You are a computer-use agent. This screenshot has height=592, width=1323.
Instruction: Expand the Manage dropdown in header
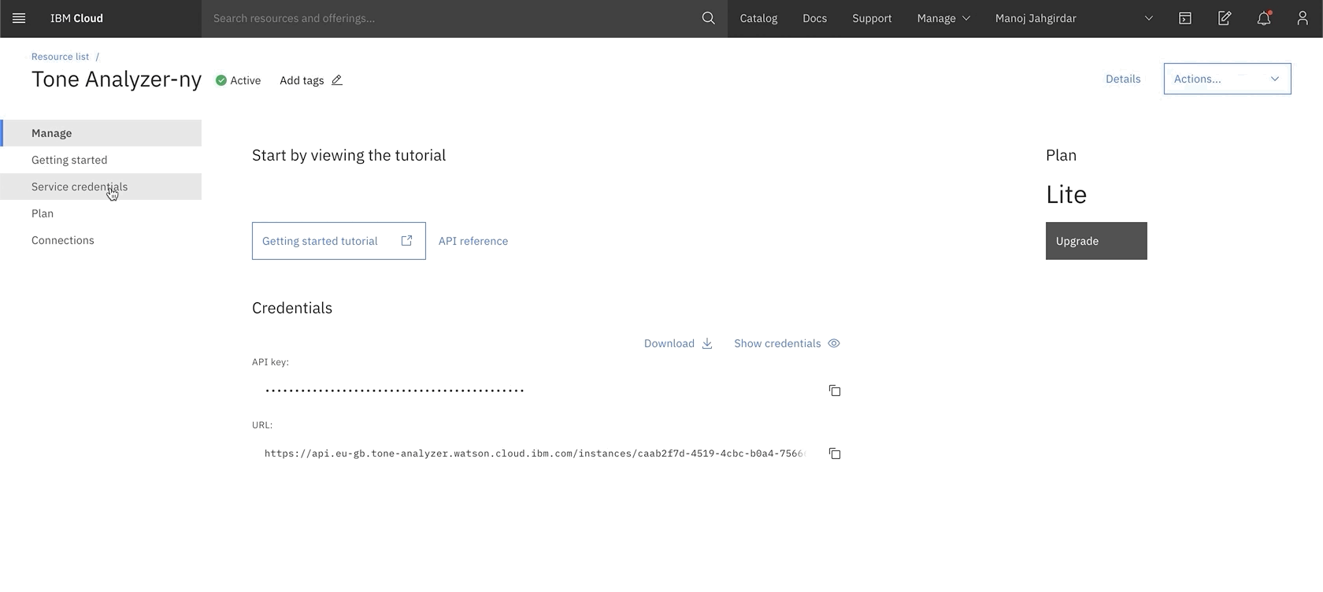[943, 18]
